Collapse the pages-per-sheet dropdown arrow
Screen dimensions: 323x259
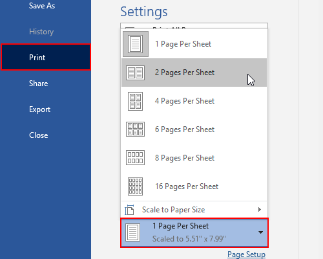click(x=260, y=232)
